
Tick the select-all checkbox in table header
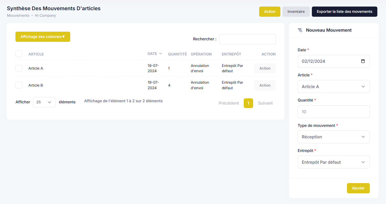click(19, 54)
